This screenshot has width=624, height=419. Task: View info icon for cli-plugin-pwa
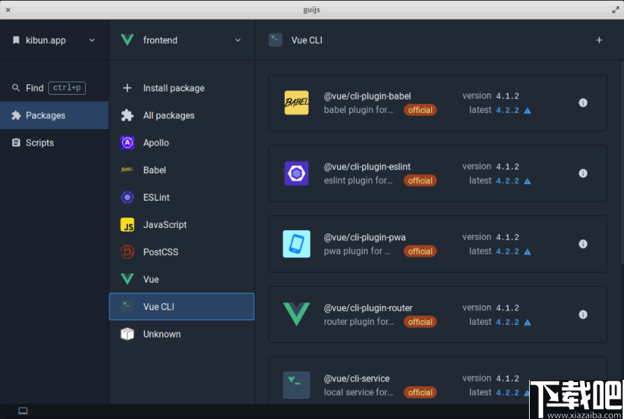(583, 244)
